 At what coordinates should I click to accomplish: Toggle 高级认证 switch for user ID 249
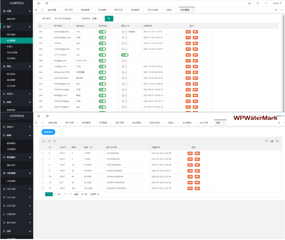(125, 55)
